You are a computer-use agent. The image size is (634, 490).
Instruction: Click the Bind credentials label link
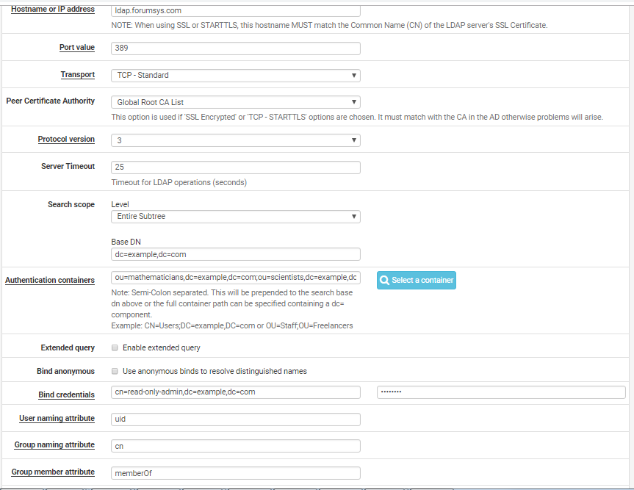66,394
